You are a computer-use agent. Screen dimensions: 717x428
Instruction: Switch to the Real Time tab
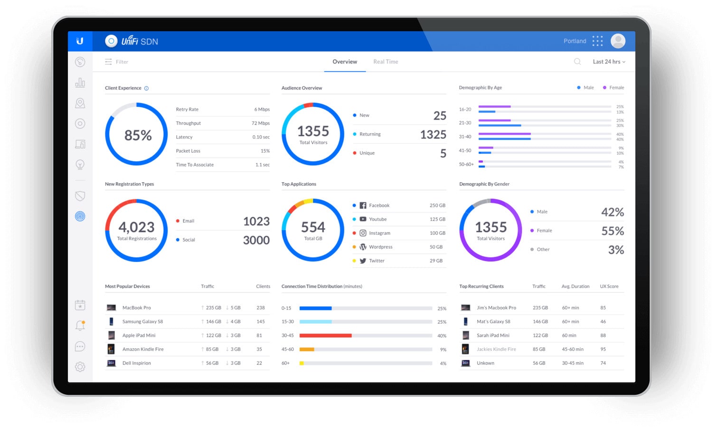[x=386, y=62]
